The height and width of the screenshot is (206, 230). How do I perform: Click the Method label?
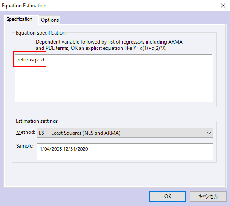(26, 132)
